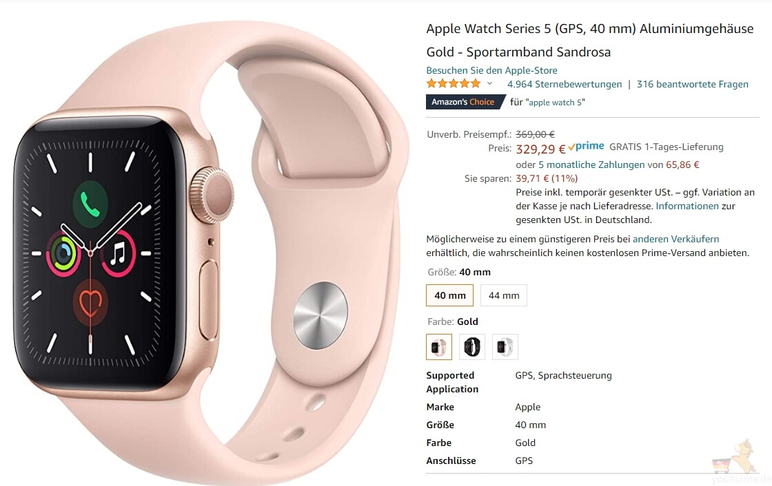Click the star rating icons
Image resolution: width=772 pixels, height=486 pixels.
point(453,83)
